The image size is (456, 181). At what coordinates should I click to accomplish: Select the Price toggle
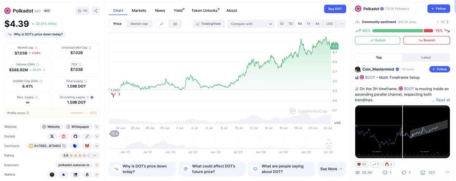click(x=117, y=23)
